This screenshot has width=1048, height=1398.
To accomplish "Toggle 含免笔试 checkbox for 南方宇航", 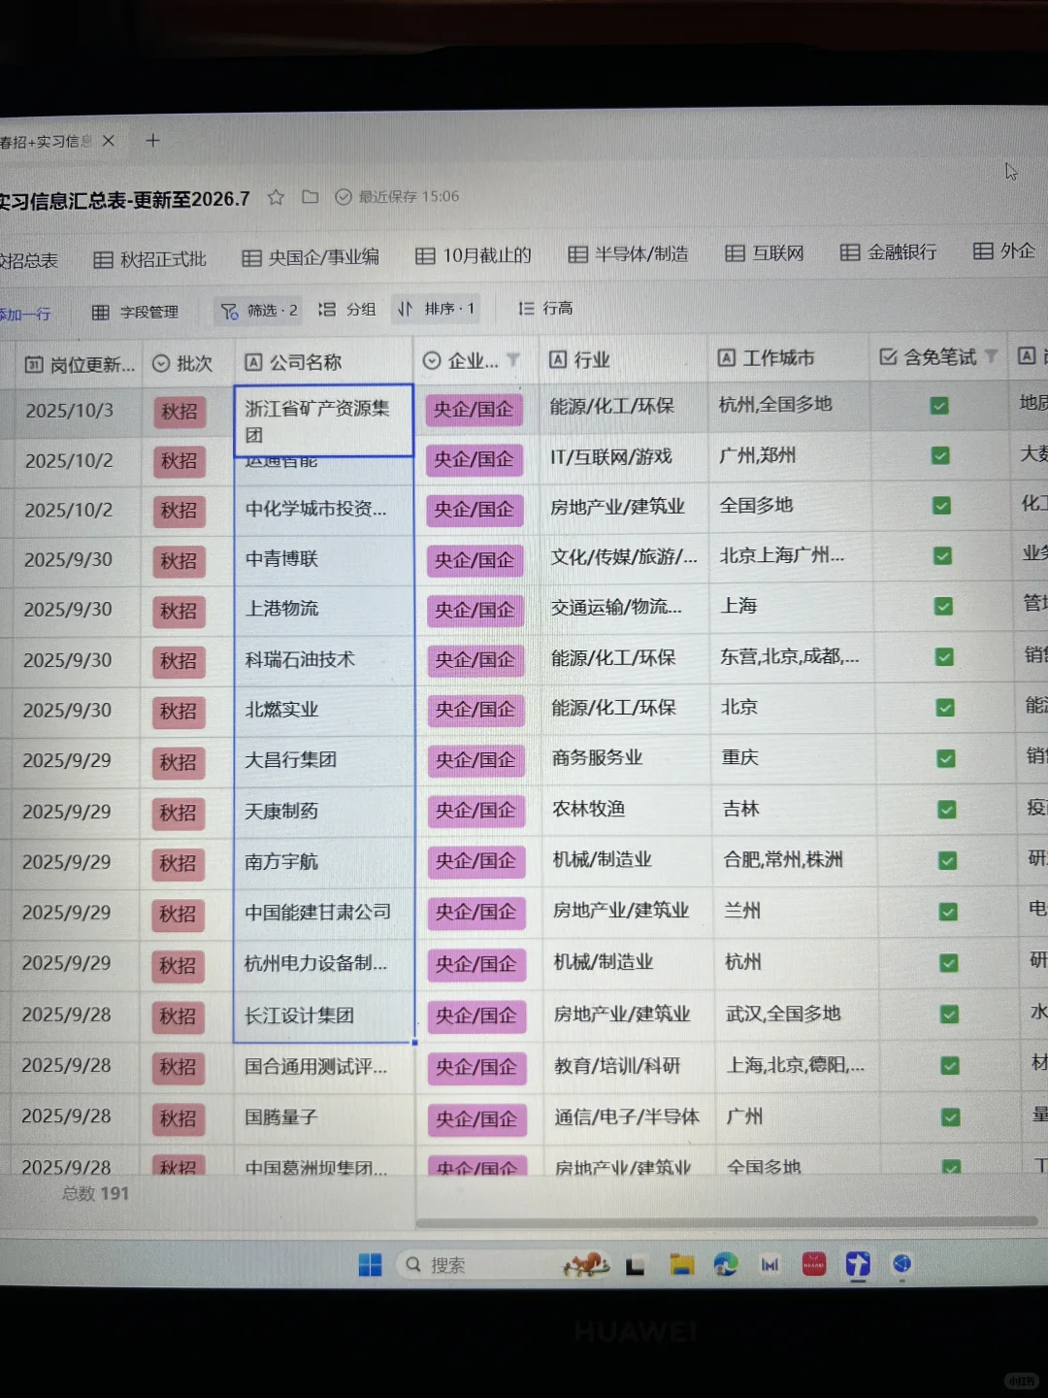I will (x=948, y=861).
